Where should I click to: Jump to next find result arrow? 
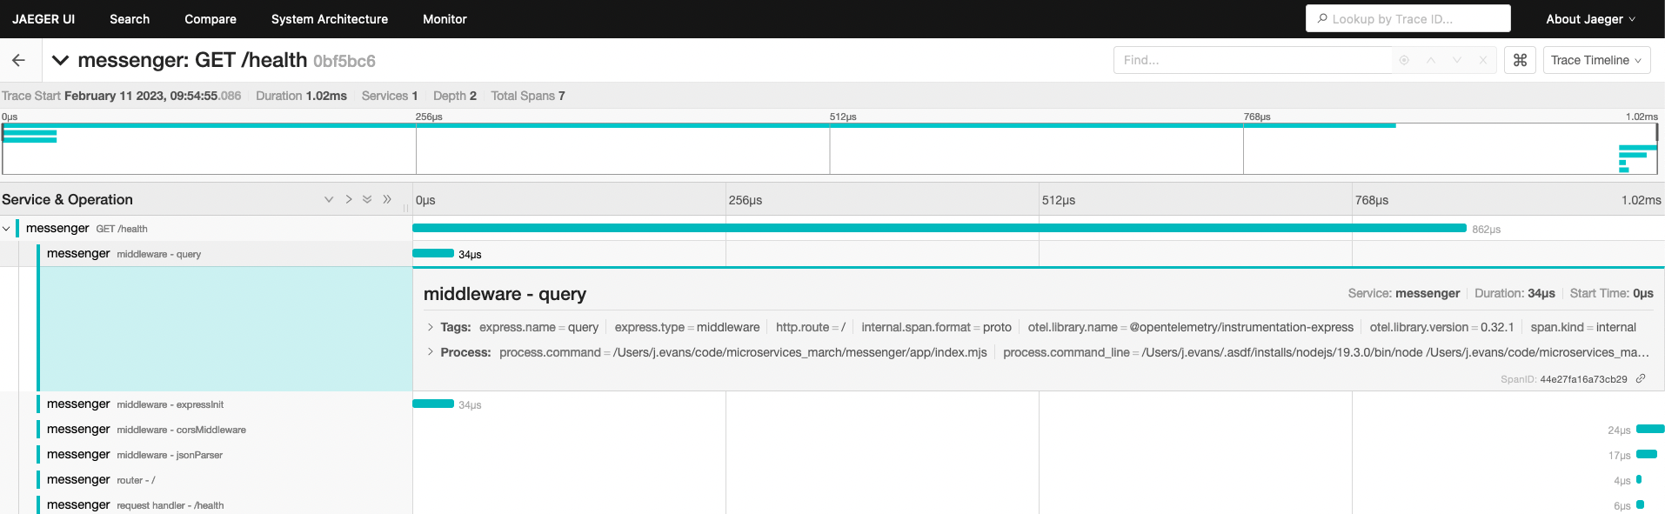(1457, 60)
